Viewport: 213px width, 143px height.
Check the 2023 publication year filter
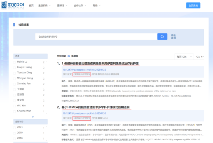pyautogui.click(x=14, y=128)
